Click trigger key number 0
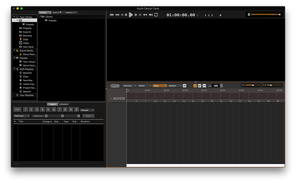 pyautogui.click(x=76, y=110)
